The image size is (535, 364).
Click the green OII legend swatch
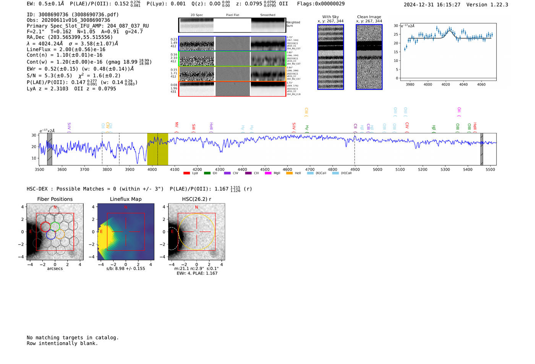point(207,173)
